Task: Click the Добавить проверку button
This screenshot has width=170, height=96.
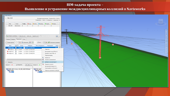Action: pyautogui.click(x=12, y=36)
